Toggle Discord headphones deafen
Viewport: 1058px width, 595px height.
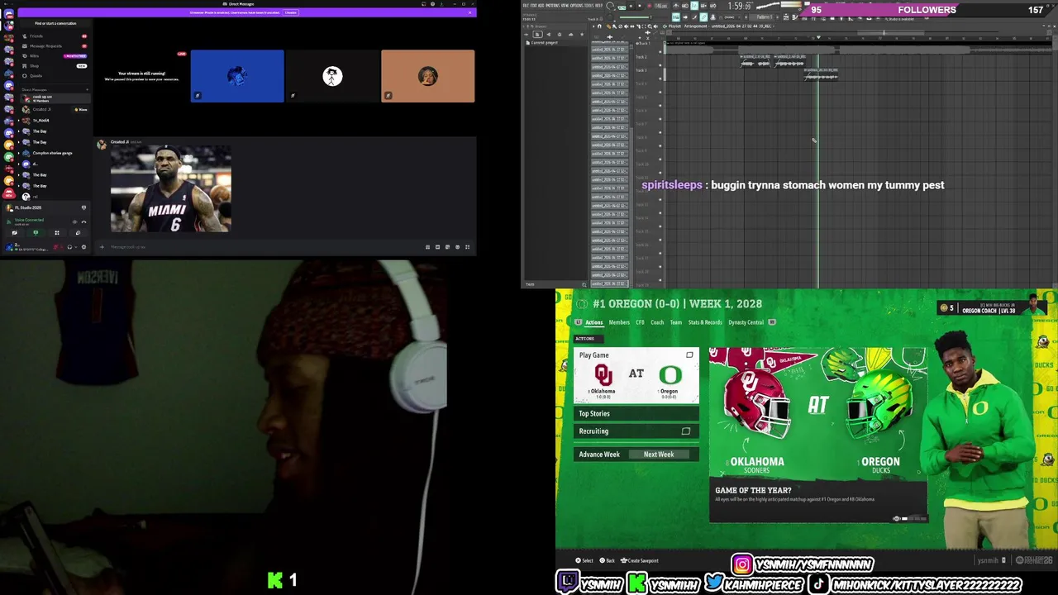click(69, 246)
